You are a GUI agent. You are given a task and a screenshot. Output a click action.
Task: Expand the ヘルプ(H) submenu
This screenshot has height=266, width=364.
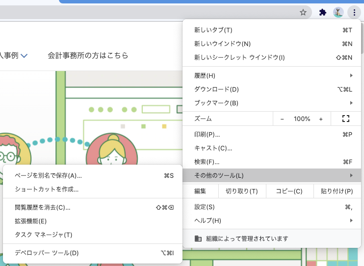[x=272, y=221]
